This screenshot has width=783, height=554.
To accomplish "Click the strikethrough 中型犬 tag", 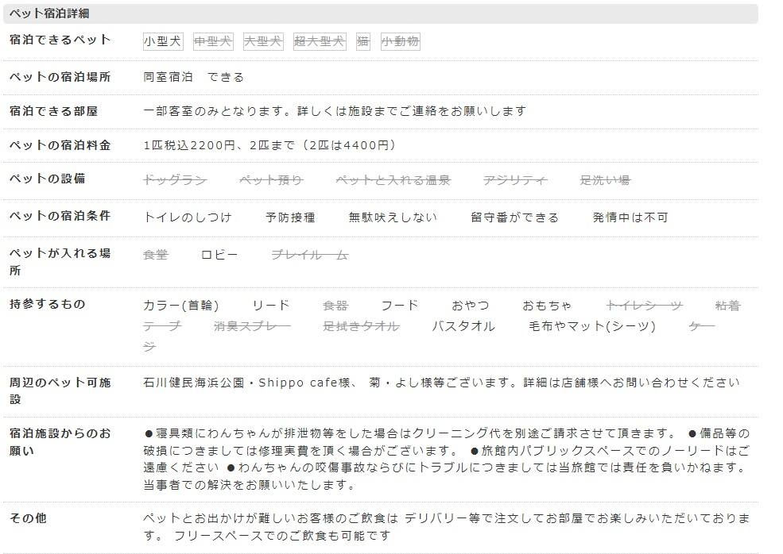I will click(213, 41).
